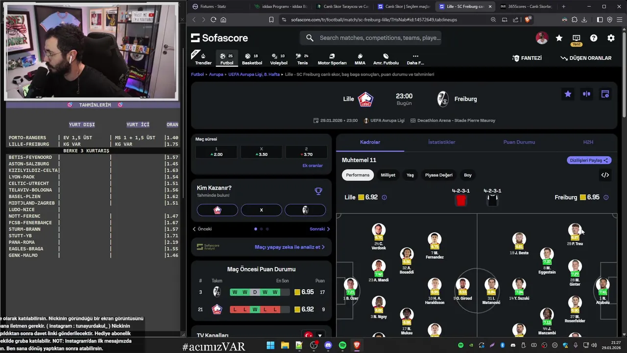This screenshot has width=627, height=353.
Task: Vote draw X in Kim Kazanır poll
Action: pos(261,210)
